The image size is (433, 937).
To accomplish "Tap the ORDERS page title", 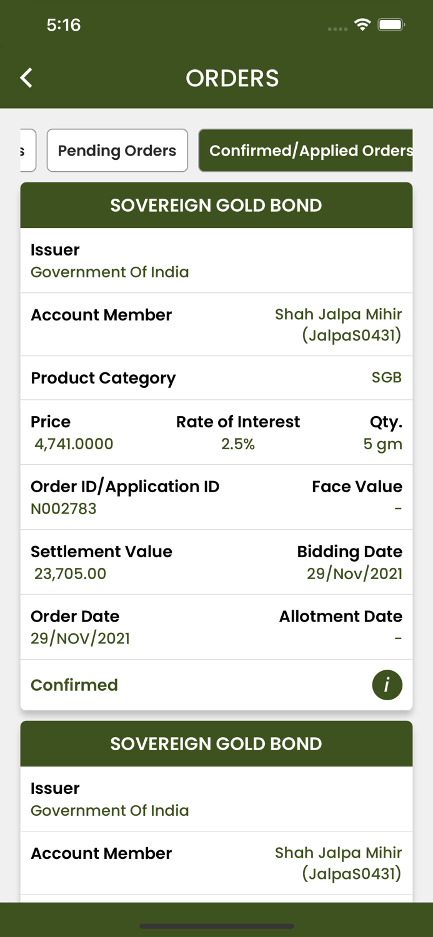I will (x=232, y=78).
